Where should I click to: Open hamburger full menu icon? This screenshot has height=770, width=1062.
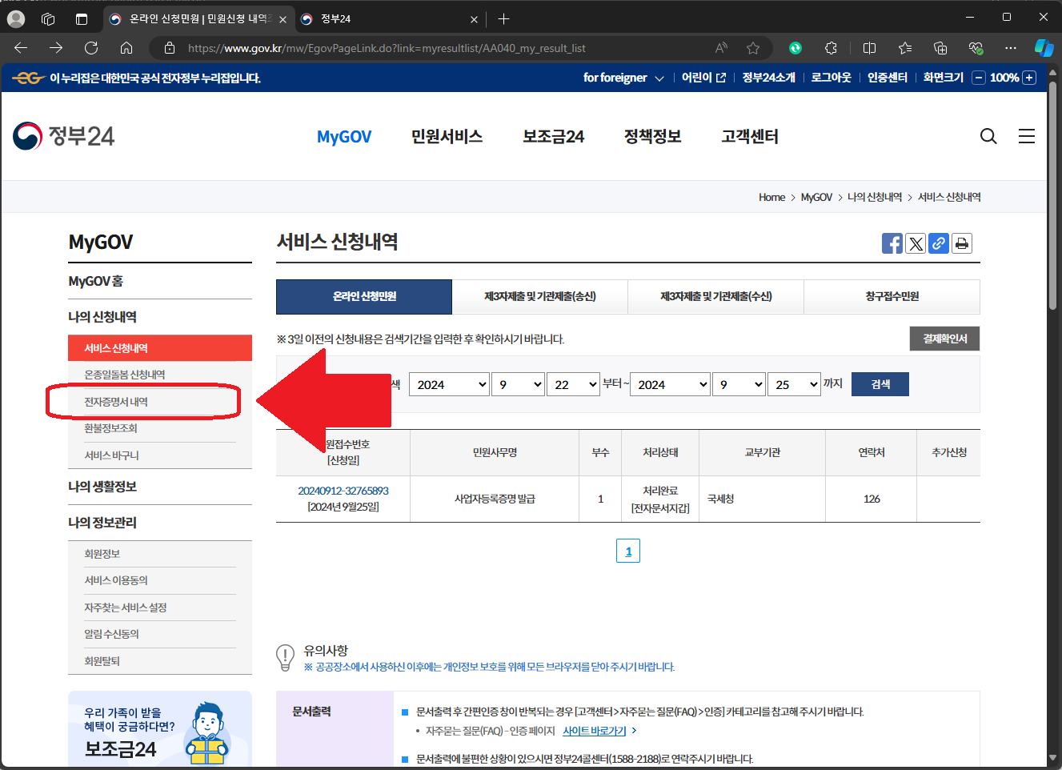[1027, 136]
